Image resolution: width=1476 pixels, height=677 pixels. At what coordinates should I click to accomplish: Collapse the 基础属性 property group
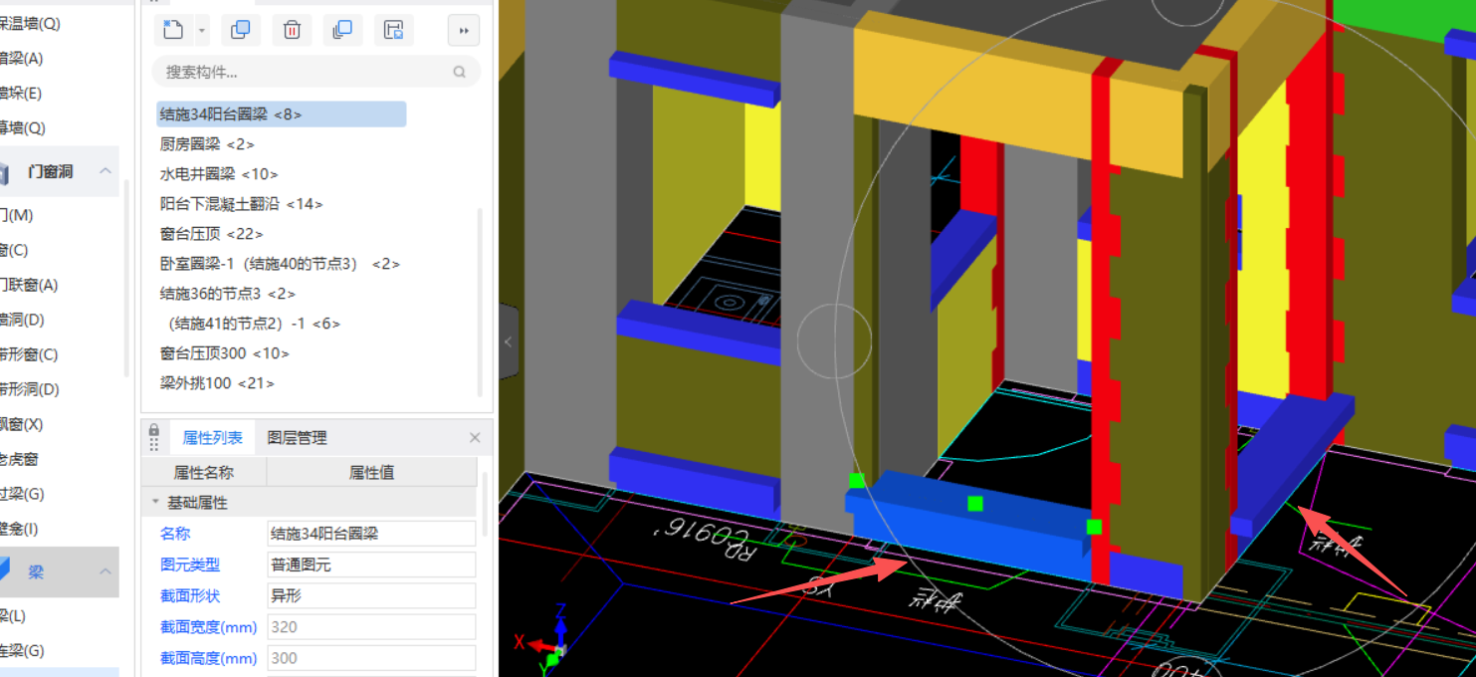[x=155, y=503]
